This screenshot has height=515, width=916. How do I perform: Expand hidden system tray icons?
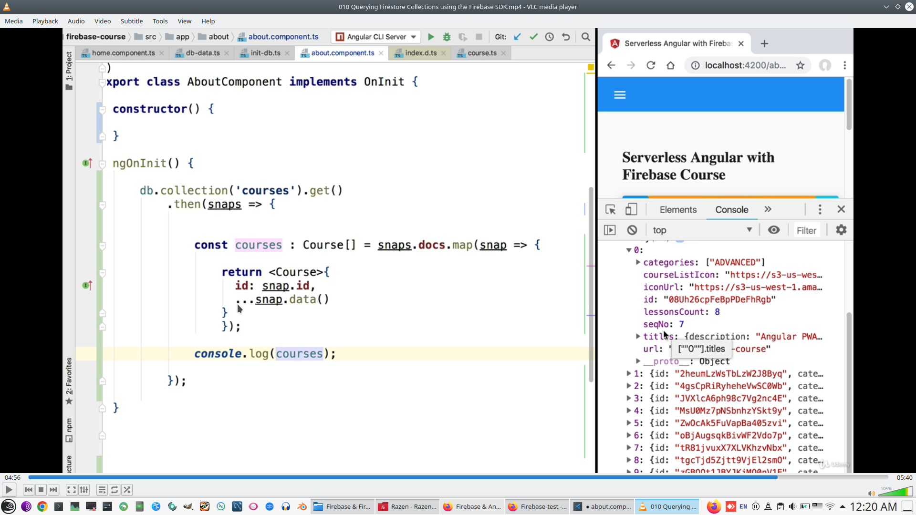842,506
